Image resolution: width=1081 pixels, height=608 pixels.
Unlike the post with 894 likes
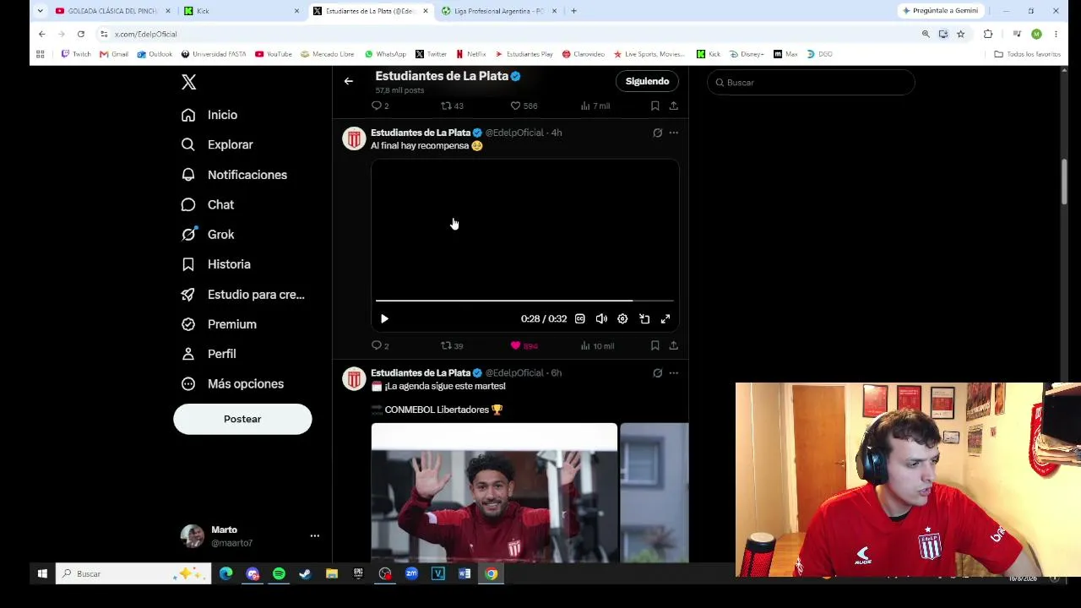pyautogui.click(x=524, y=345)
